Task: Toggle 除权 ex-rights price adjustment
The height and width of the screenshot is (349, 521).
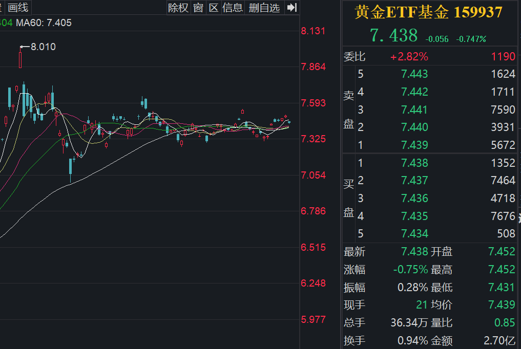Action: coord(178,7)
